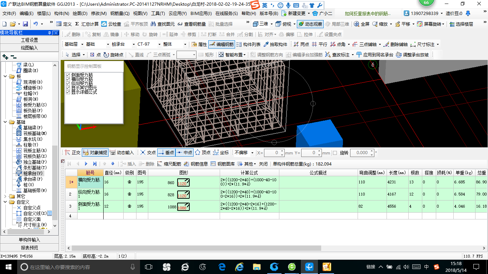The width and height of the screenshot is (488, 274).
Task: Select 筏板基础(M) in tree
Action: (x=35, y=133)
